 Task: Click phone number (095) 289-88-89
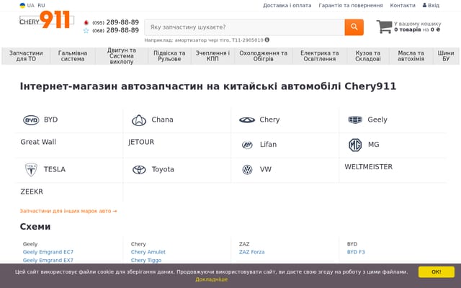(x=115, y=22)
